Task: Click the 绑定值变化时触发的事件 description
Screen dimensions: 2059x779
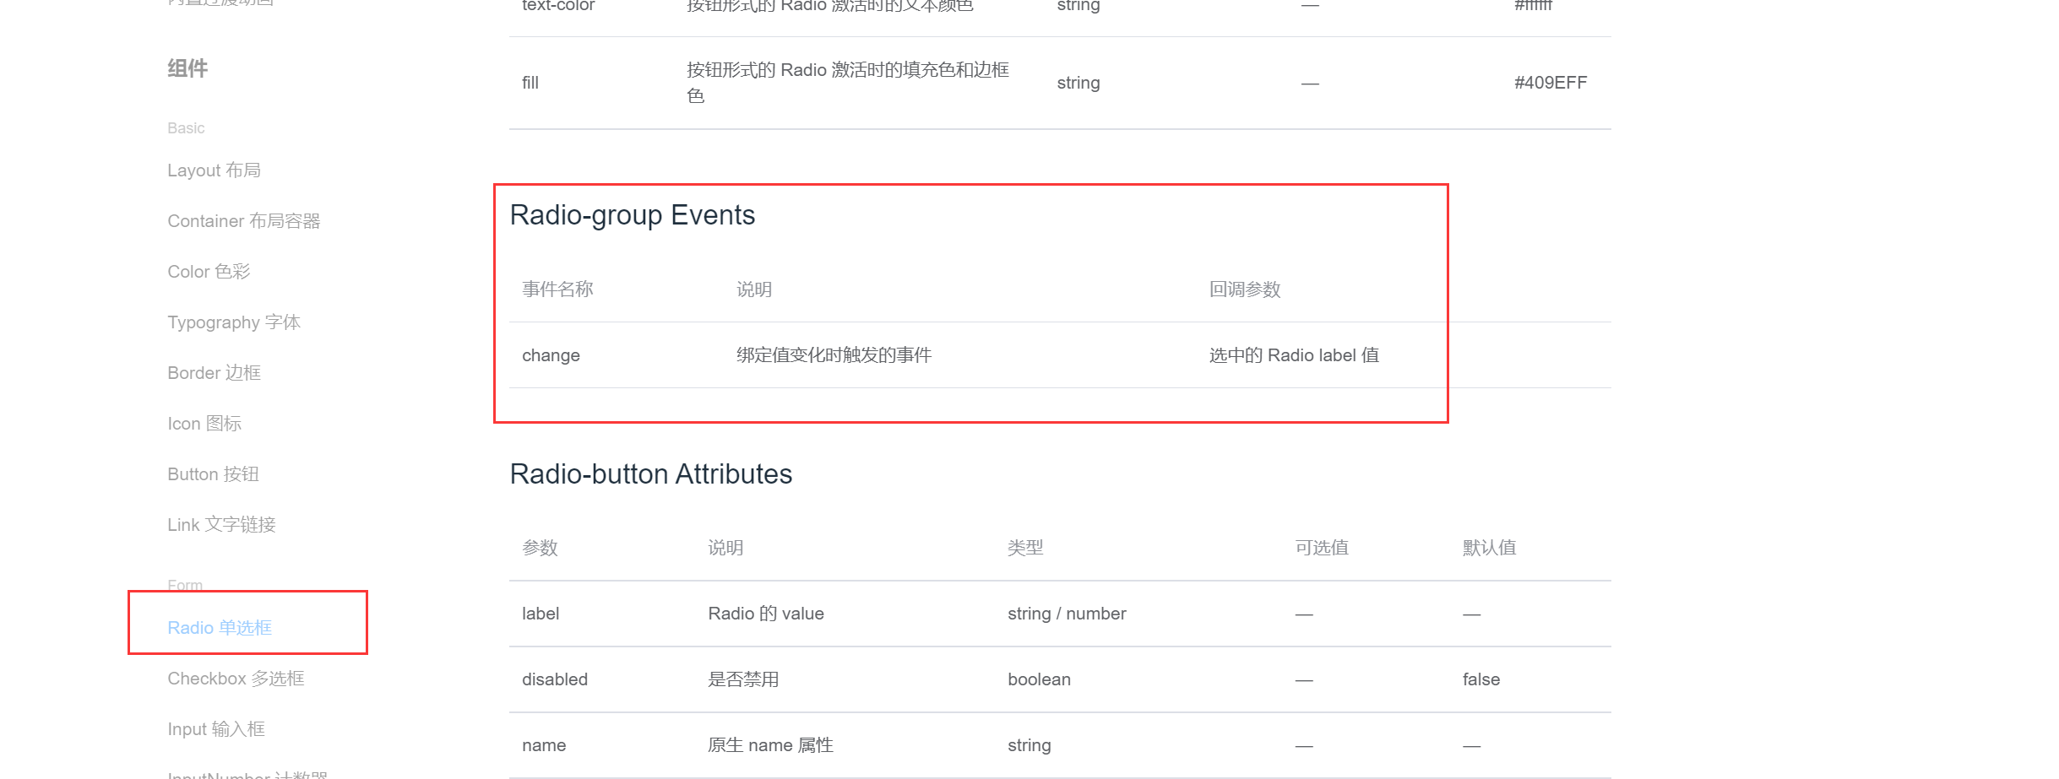Action: pyautogui.click(x=834, y=355)
